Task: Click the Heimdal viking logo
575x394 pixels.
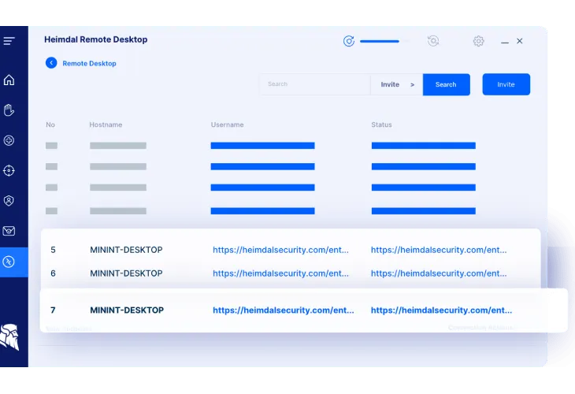Action: click(10, 336)
